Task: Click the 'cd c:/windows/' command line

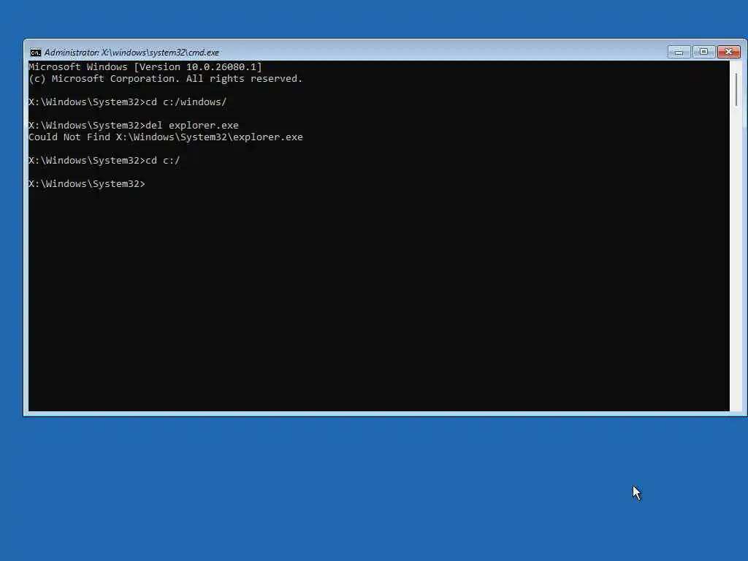Action: point(127,102)
